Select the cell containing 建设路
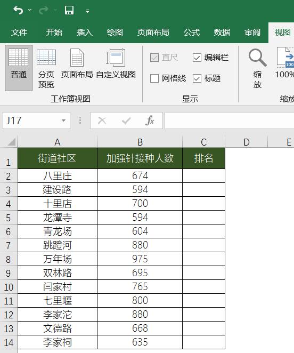This screenshot has height=353, width=294. point(58,190)
